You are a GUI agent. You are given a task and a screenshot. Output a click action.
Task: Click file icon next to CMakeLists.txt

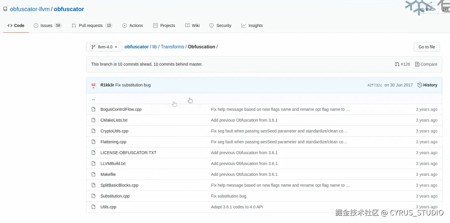point(93,120)
